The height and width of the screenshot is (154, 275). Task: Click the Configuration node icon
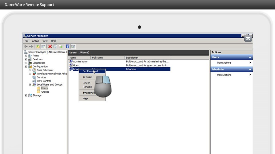point(30,66)
